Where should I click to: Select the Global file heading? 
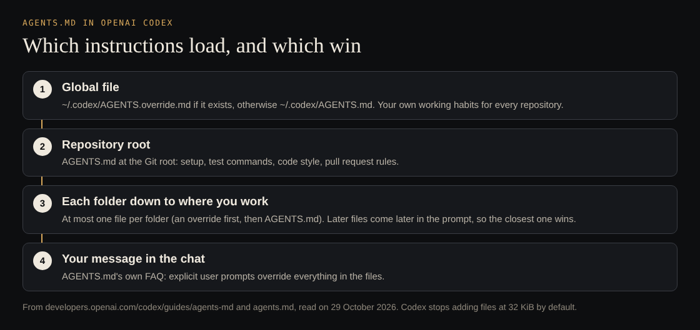tap(90, 87)
